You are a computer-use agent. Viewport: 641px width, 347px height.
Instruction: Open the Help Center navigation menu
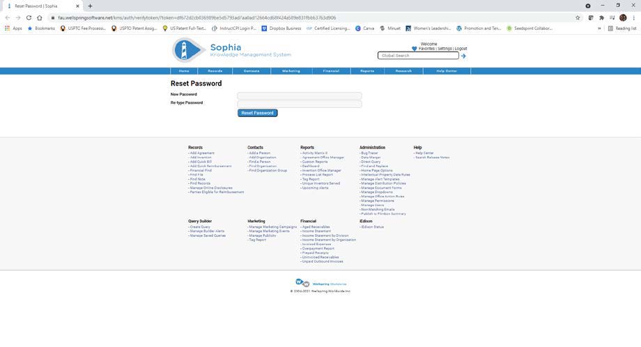click(x=447, y=71)
